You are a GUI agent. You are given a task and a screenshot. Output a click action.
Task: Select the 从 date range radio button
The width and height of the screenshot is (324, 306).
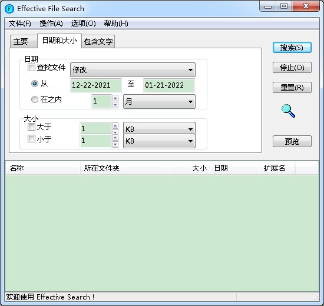tap(35, 84)
